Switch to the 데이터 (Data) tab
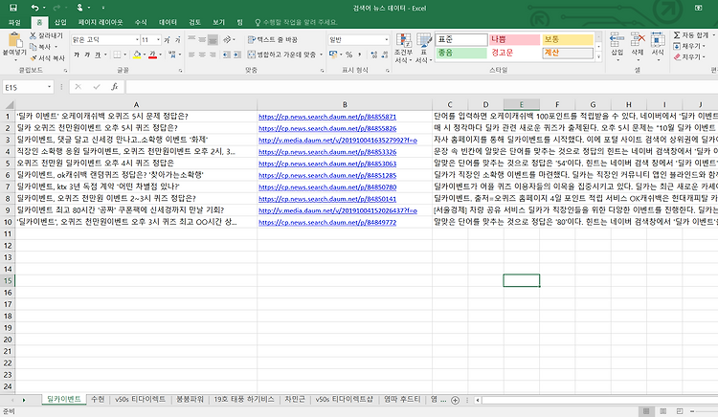This screenshot has height=417, width=718. [168, 22]
